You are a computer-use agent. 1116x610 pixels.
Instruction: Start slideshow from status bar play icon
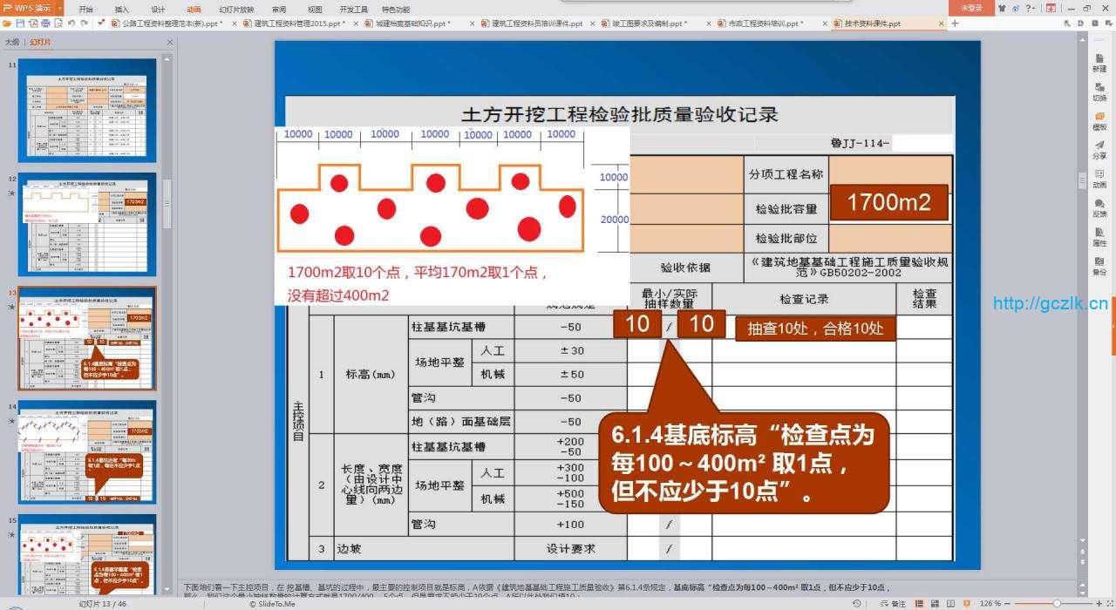[x=968, y=603]
